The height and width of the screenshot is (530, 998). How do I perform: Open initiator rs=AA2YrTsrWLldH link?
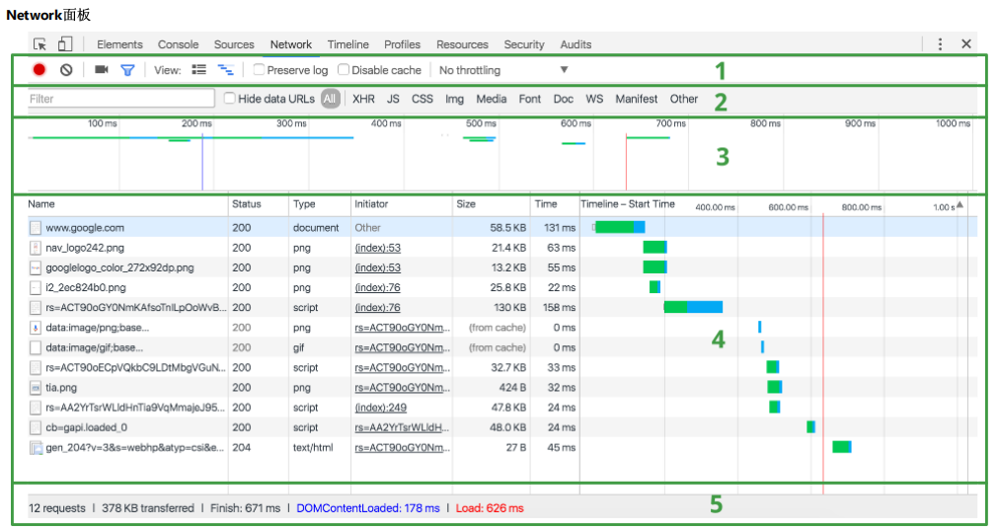(x=402, y=427)
